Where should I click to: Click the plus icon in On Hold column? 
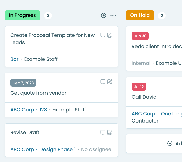coord(170,143)
